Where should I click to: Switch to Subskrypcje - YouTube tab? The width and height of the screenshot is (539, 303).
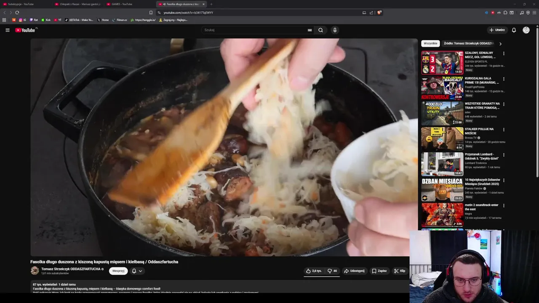tap(25, 4)
